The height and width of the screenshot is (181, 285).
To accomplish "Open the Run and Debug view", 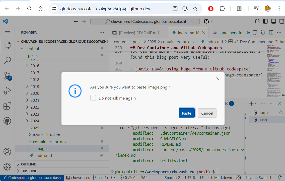I will point(7,90).
